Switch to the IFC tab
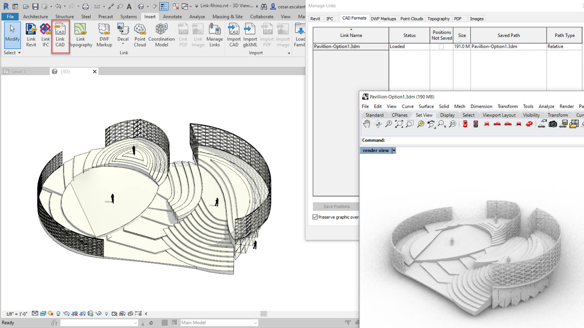Screen dimensions: 584x328 tap(329, 19)
